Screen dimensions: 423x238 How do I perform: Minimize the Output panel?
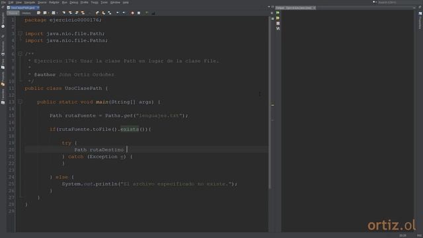click(x=414, y=8)
